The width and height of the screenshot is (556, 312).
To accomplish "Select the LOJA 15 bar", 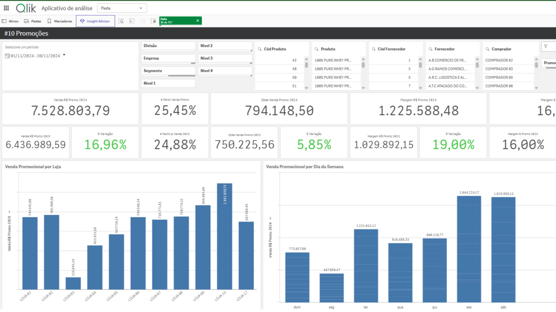I will (x=225, y=236).
